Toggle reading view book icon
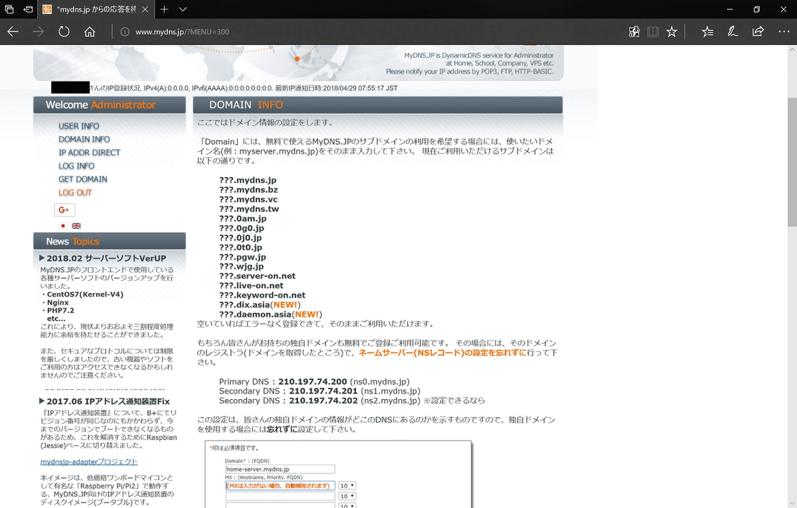Screen dimensions: 797x508 [653, 32]
